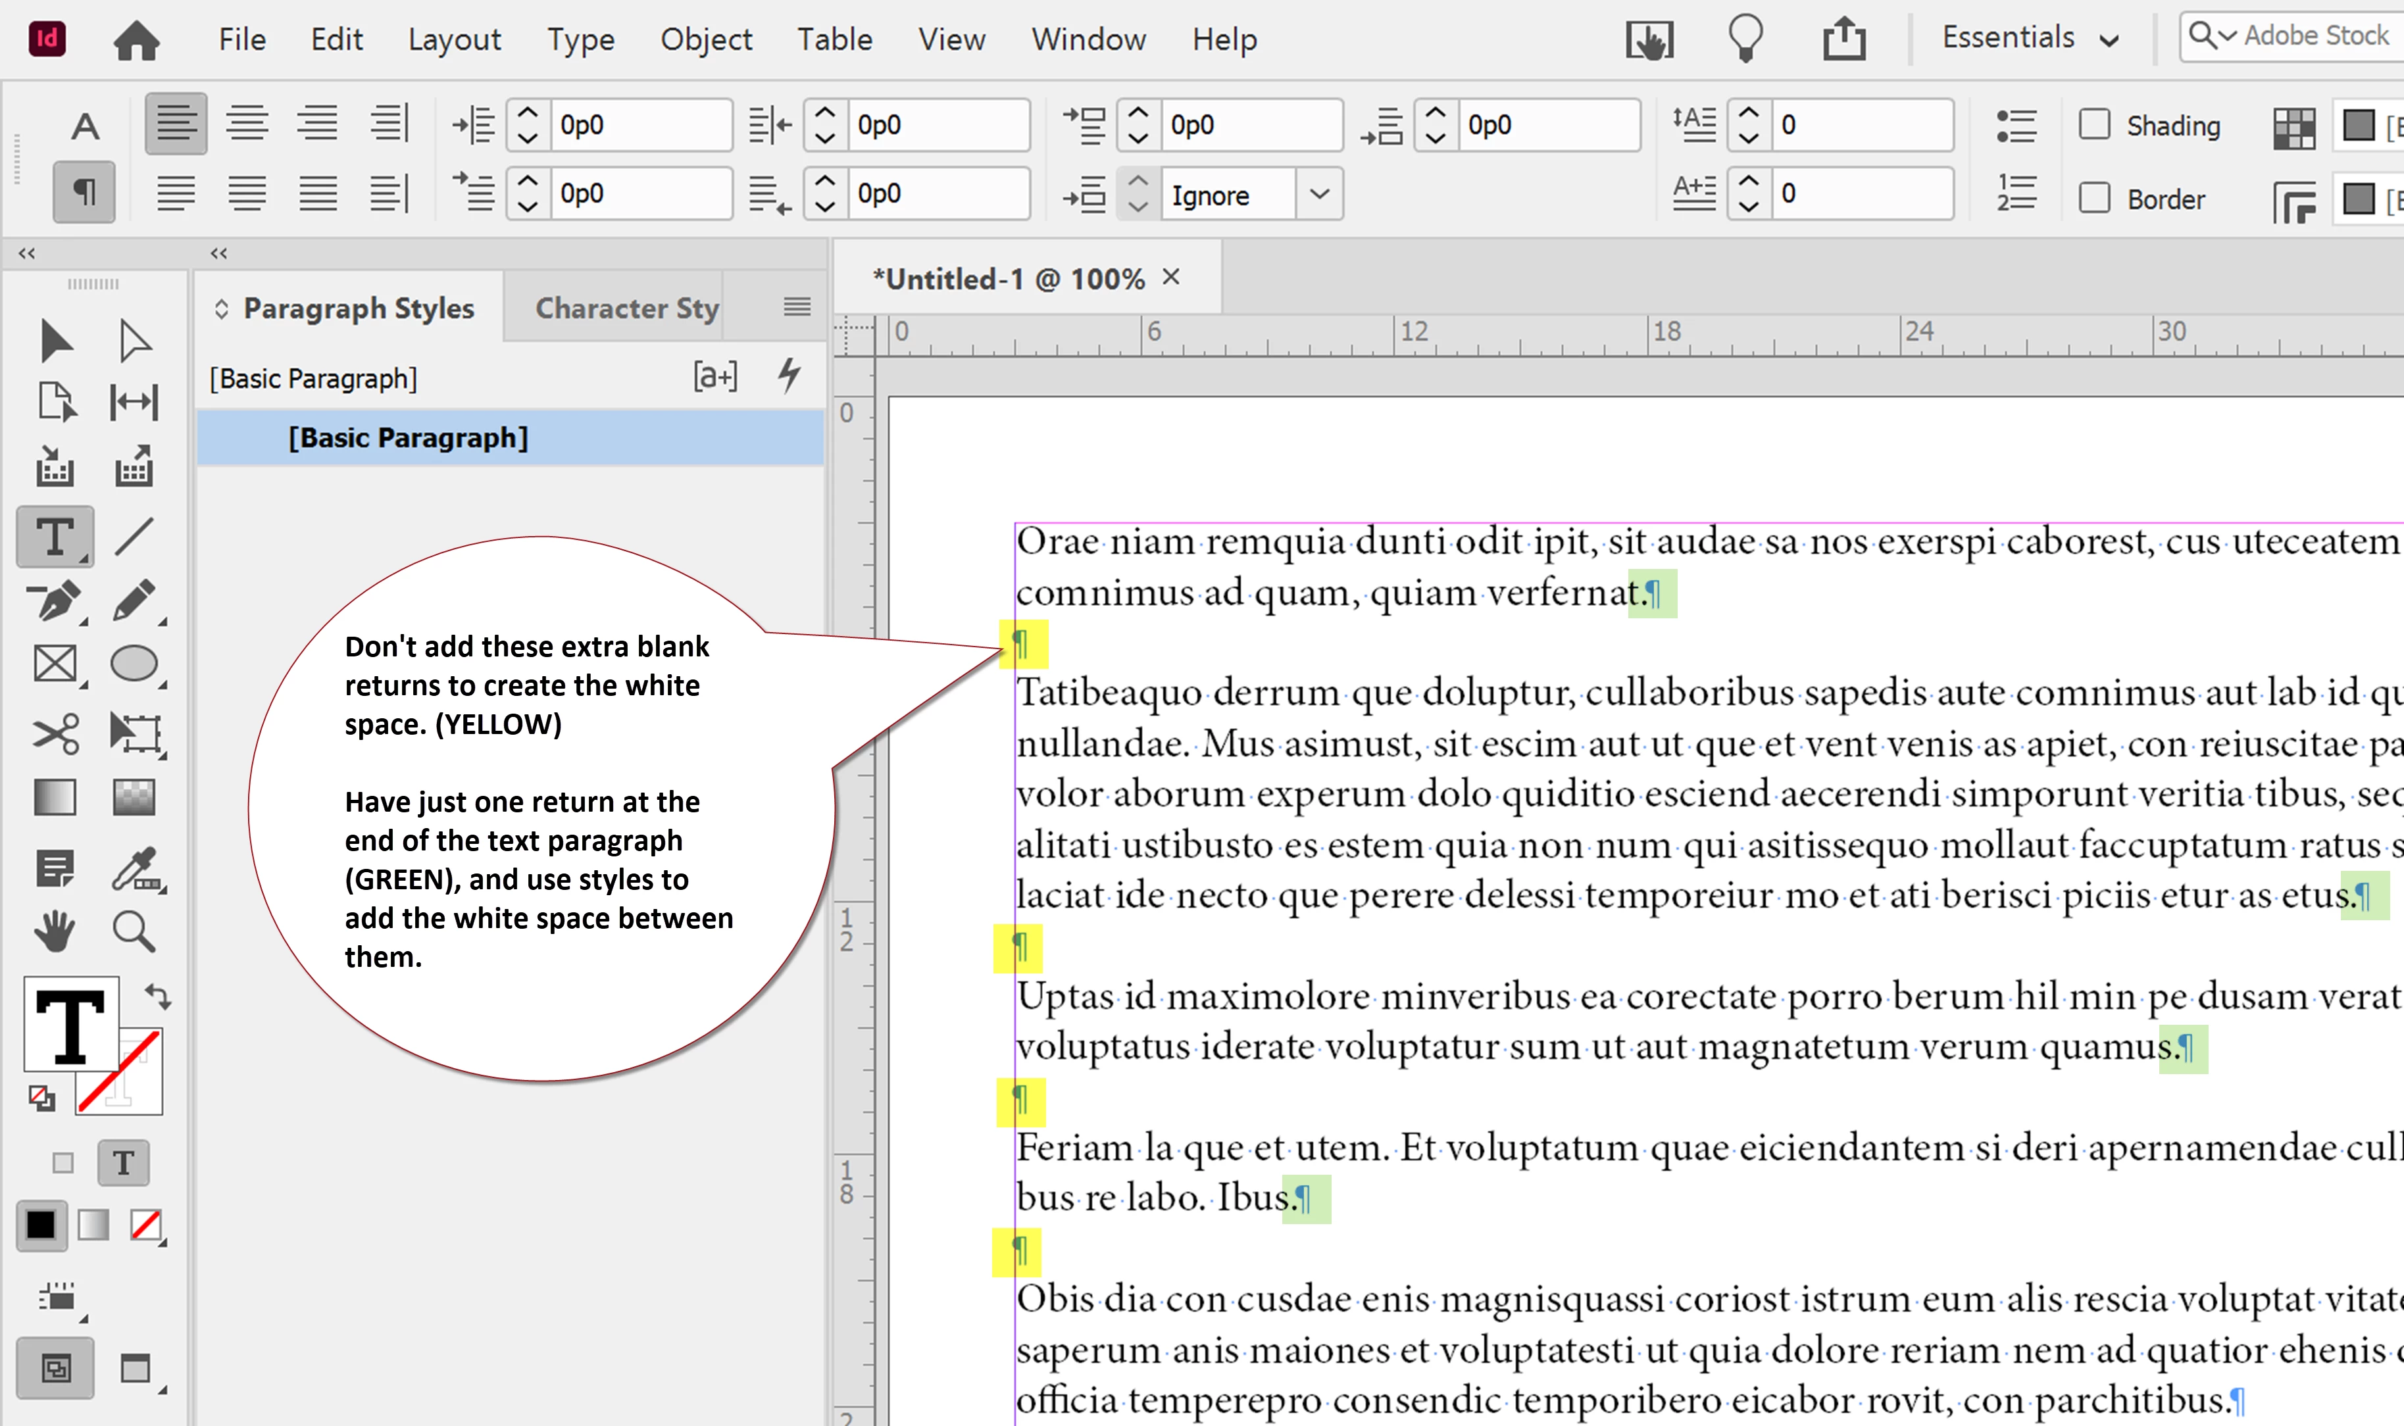Select the Zoom tool magnifier

tap(133, 931)
